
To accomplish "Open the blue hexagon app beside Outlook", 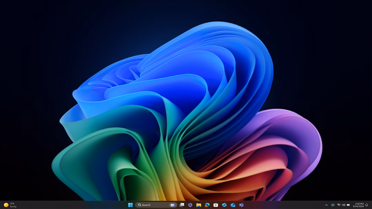I will (224, 205).
